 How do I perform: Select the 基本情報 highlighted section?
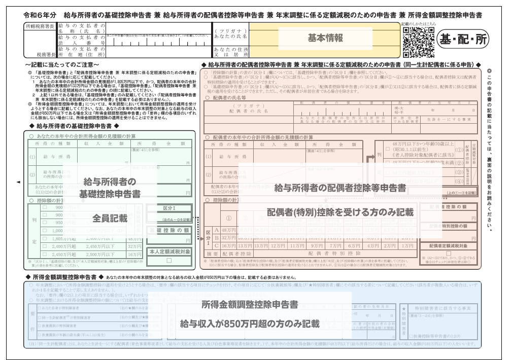coord(326,38)
